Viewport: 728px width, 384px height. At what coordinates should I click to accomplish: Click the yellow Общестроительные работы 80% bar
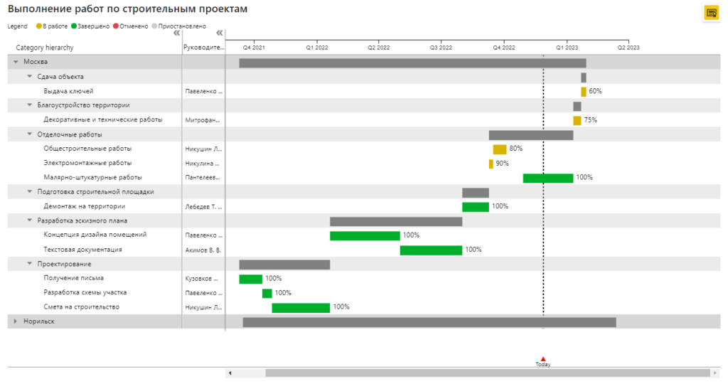tap(500, 149)
